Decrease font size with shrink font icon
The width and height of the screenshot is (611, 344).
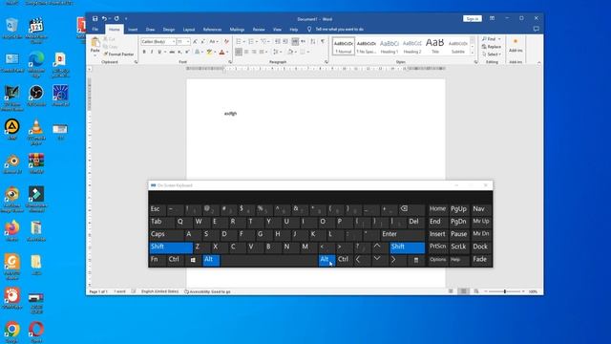202,41
